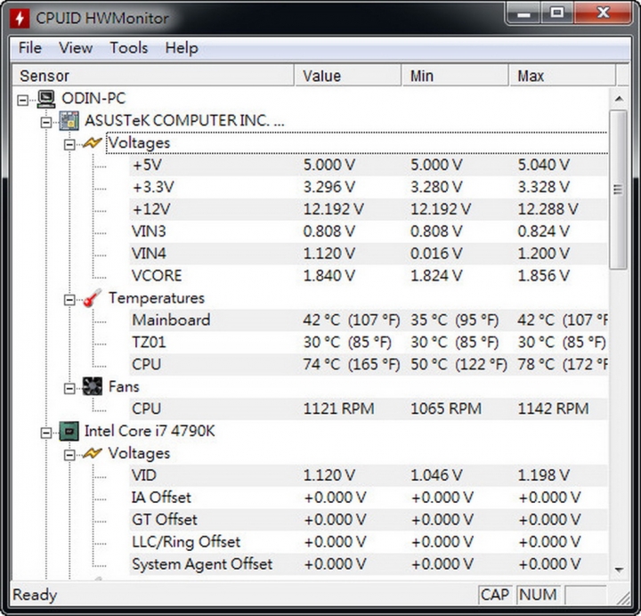The image size is (641, 616).
Task: Click the window resize grip corner
Action: point(622,597)
